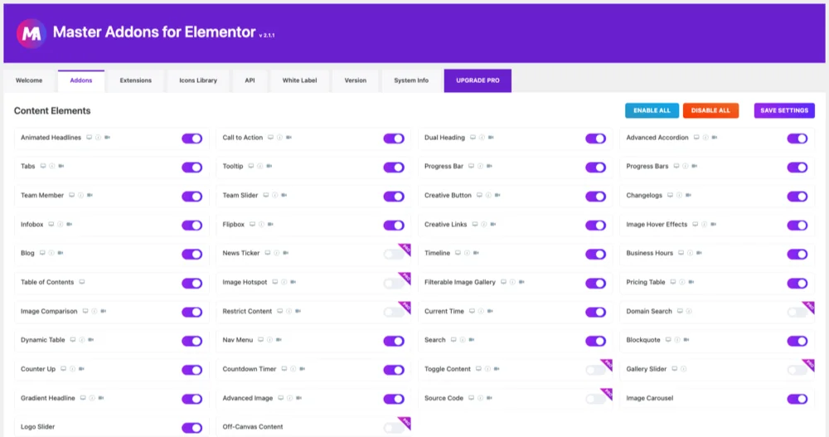Switch off the Creative Links element
829x437 pixels.
point(596,226)
